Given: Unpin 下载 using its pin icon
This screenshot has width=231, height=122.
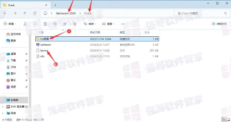Looking at the screenshot, I should pos(26,60).
